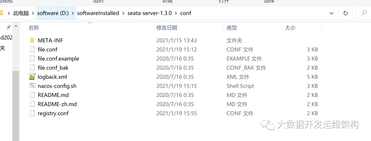Select the file.conf_bak file name

pos(53,68)
